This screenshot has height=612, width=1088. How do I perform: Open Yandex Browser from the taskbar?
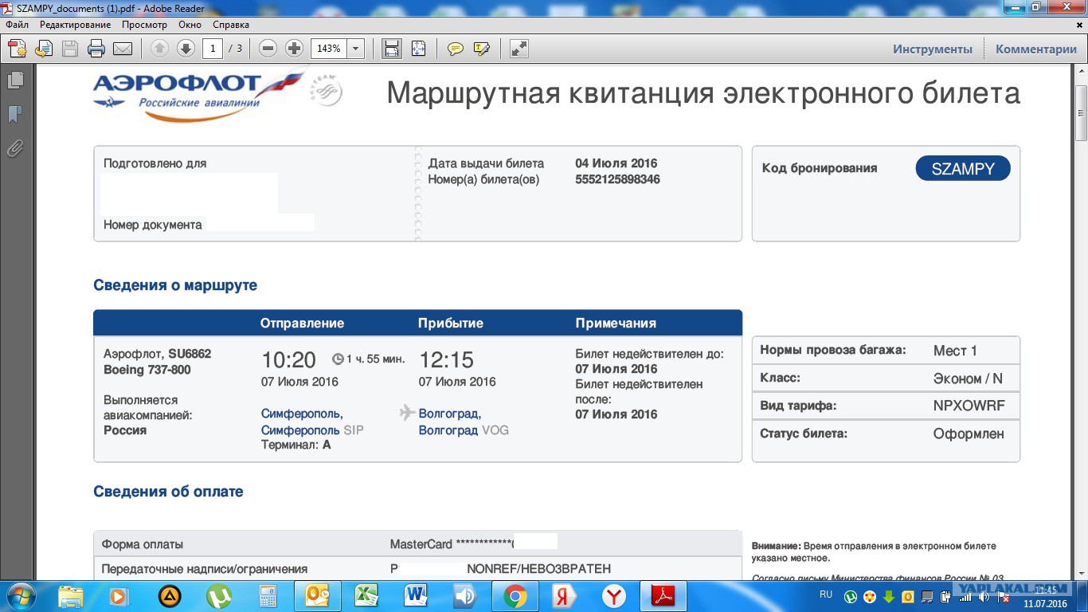(613, 596)
